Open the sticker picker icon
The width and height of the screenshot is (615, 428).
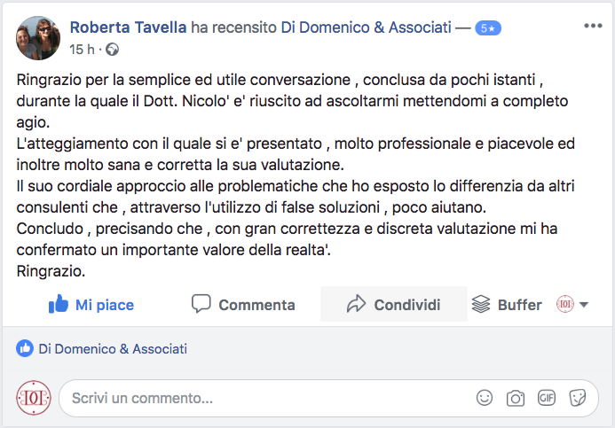pos(578,398)
